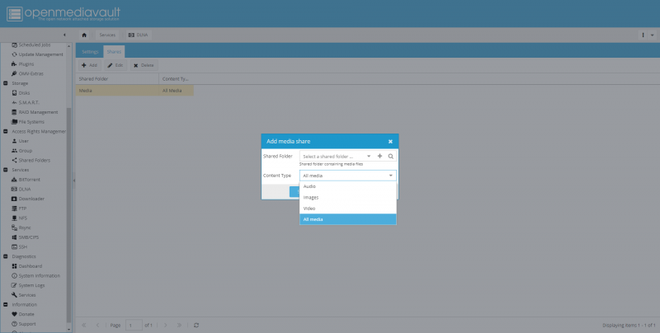Open NFS service in sidebar
660x333 pixels.
19,218
